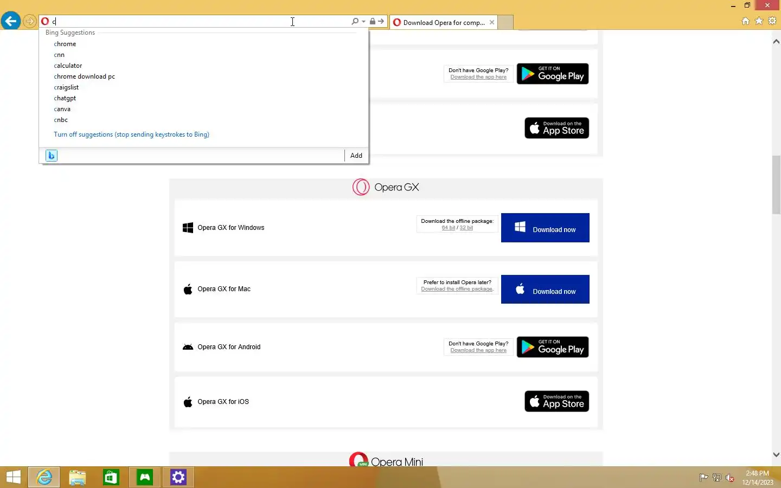Click network icon in system tray
The image size is (781, 488).
(717, 478)
